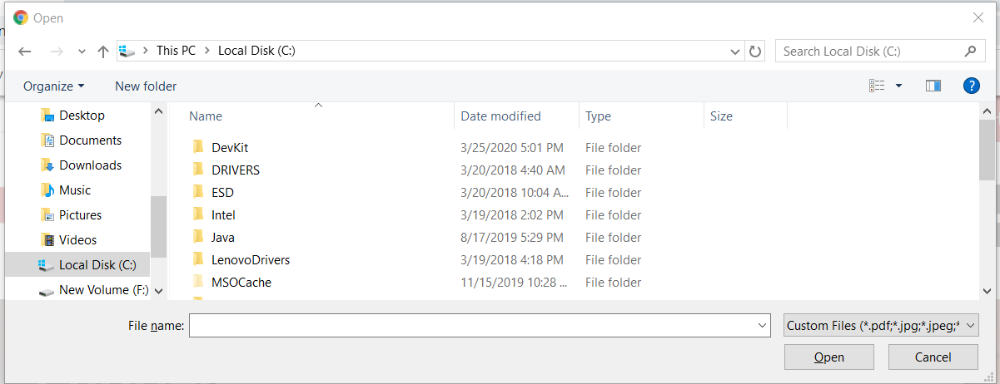Open the Help question mark icon

(x=971, y=86)
